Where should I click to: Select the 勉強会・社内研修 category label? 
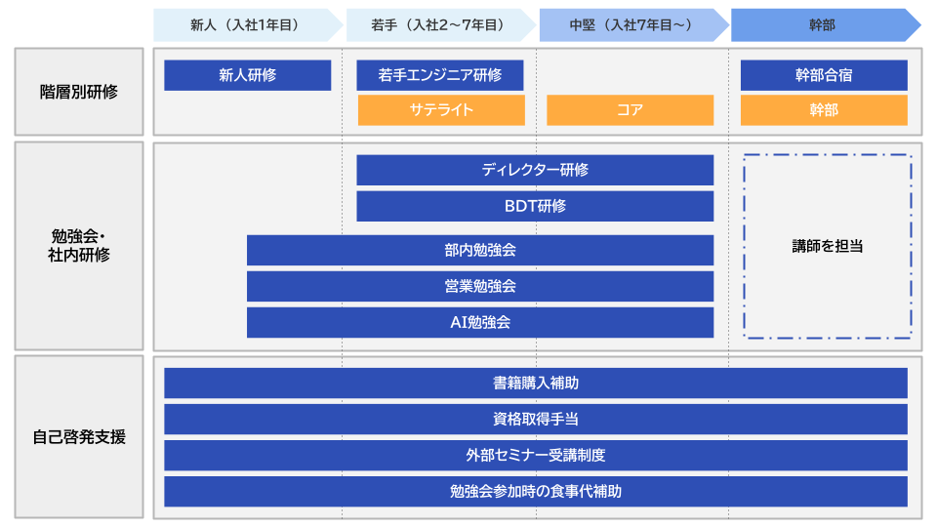pos(79,246)
